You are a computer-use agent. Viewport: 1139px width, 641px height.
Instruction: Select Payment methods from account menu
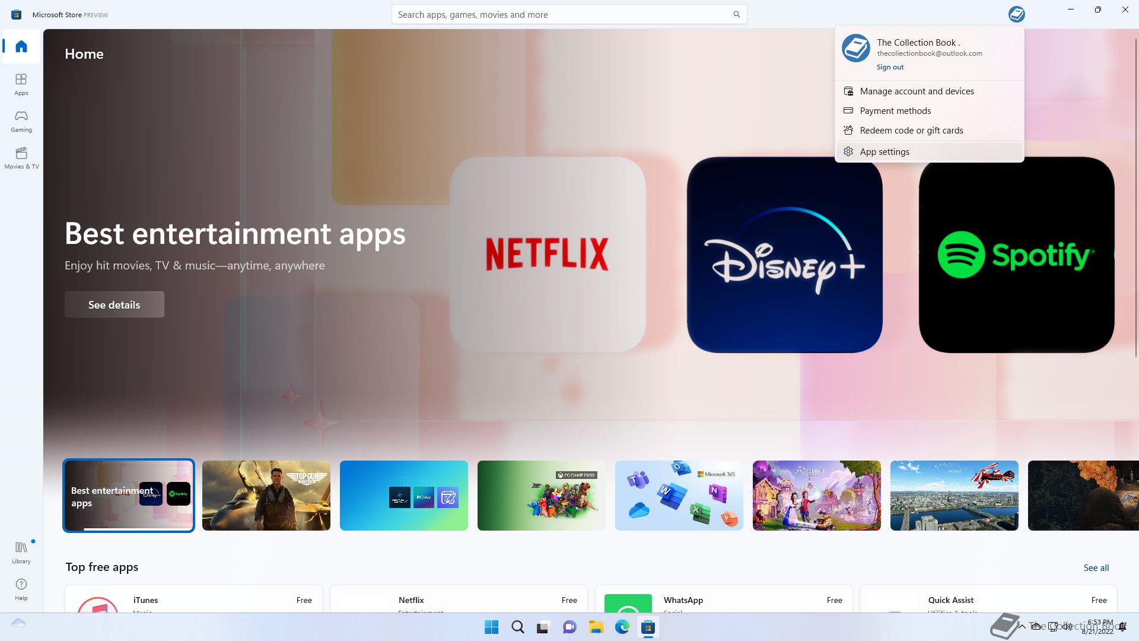[929, 111]
